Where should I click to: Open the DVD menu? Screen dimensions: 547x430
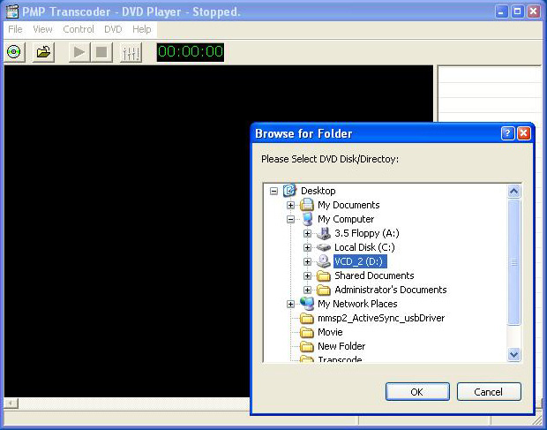point(113,29)
